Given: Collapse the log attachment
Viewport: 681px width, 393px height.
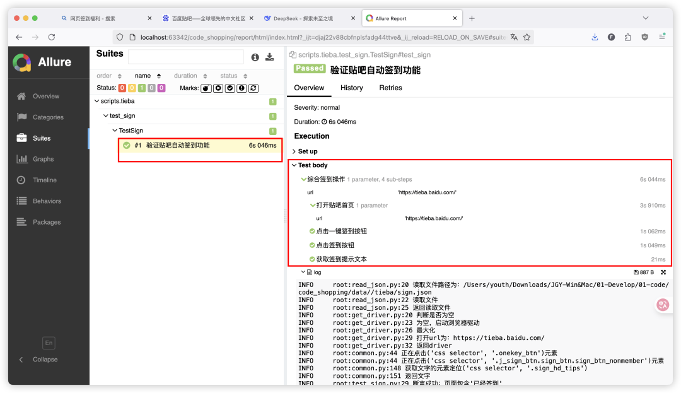Looking at the screenshot, I should tap(303, 273).
